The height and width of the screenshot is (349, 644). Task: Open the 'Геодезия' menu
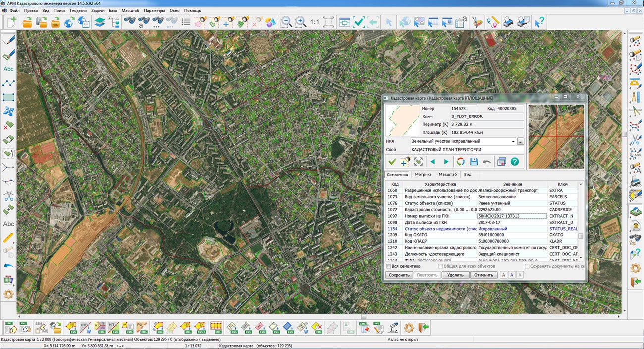coord(78,10)
